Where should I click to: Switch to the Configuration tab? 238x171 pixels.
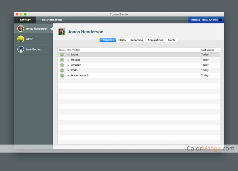tap(52, 20)
